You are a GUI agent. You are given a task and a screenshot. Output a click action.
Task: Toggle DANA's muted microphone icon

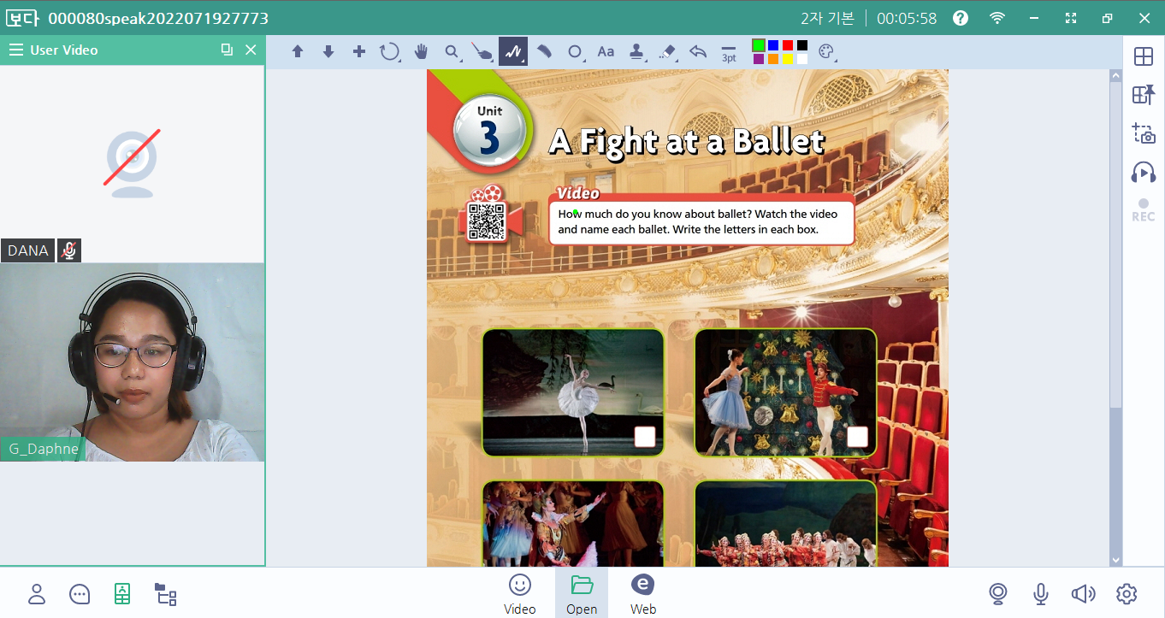(x=69, y=250)
